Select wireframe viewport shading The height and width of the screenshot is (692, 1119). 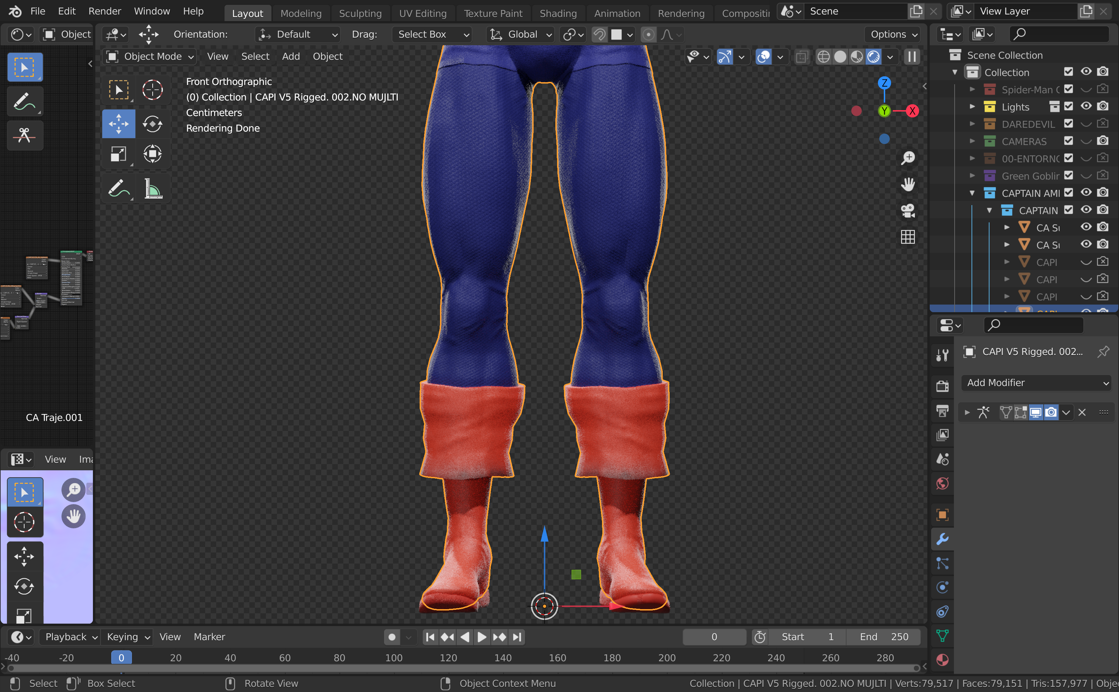coord(823,57)
